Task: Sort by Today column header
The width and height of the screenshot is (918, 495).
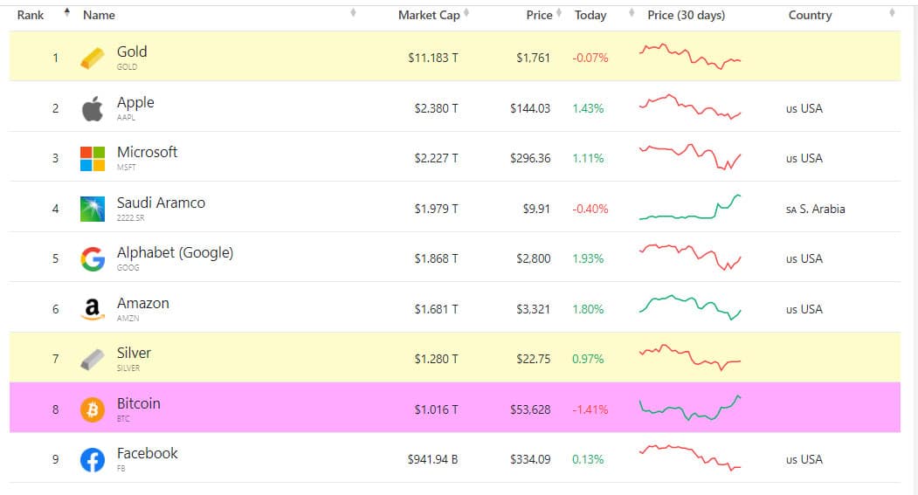Action: (x=590, y=15)
